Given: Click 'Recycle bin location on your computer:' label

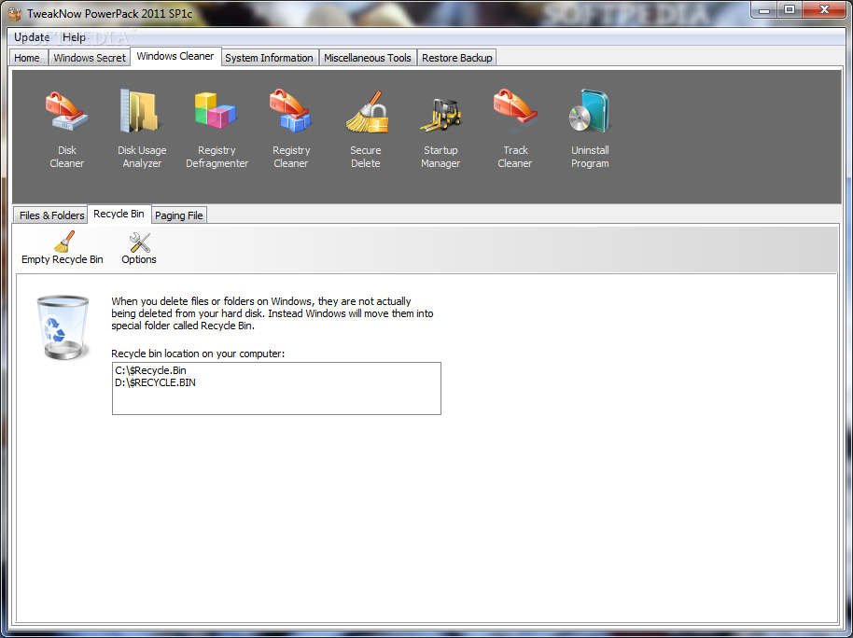Looking at the screenshot, I should pos(198,354).
